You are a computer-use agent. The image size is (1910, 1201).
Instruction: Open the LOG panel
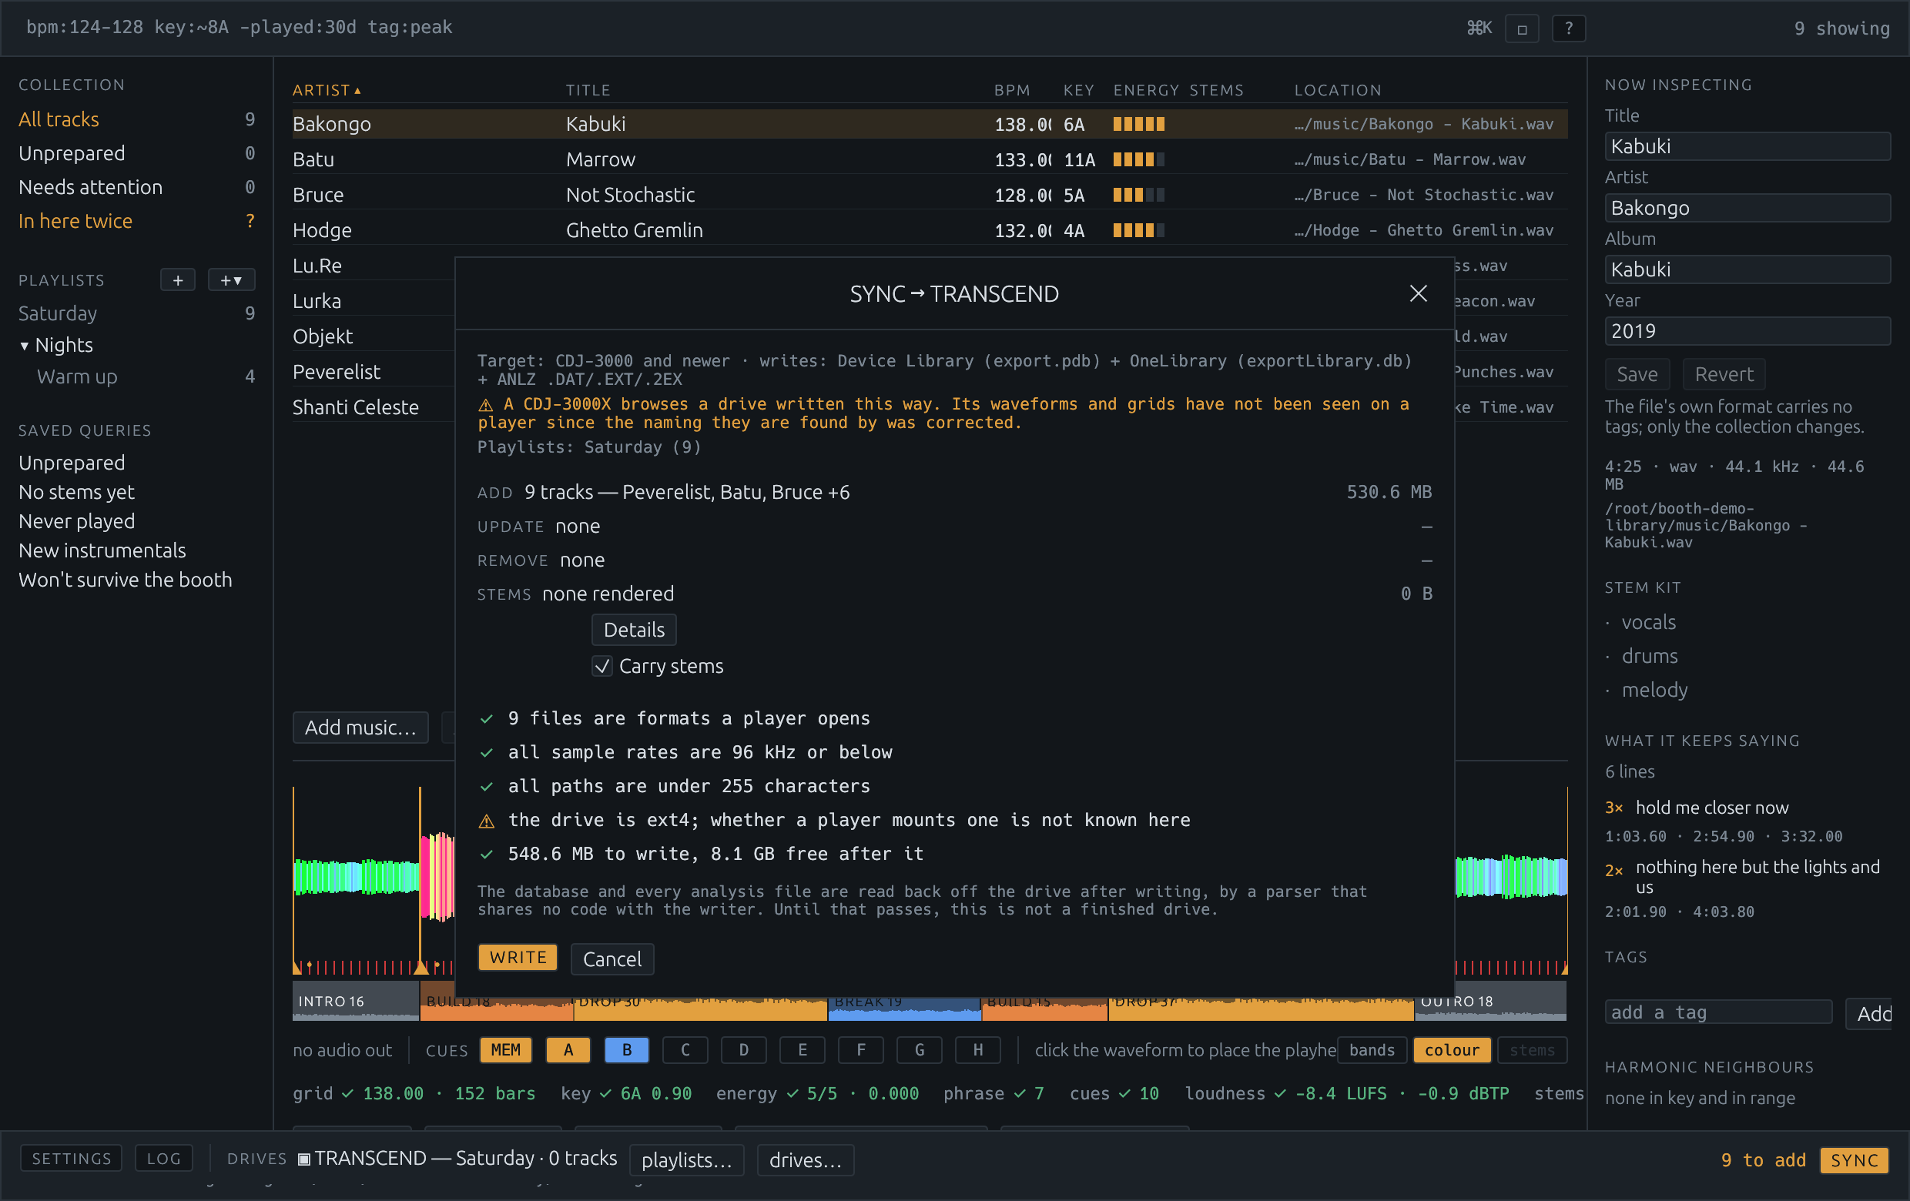[x=163, y=1158]
